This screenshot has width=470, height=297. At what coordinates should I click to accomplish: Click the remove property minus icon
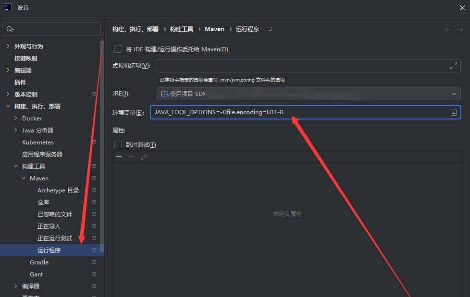130,156
